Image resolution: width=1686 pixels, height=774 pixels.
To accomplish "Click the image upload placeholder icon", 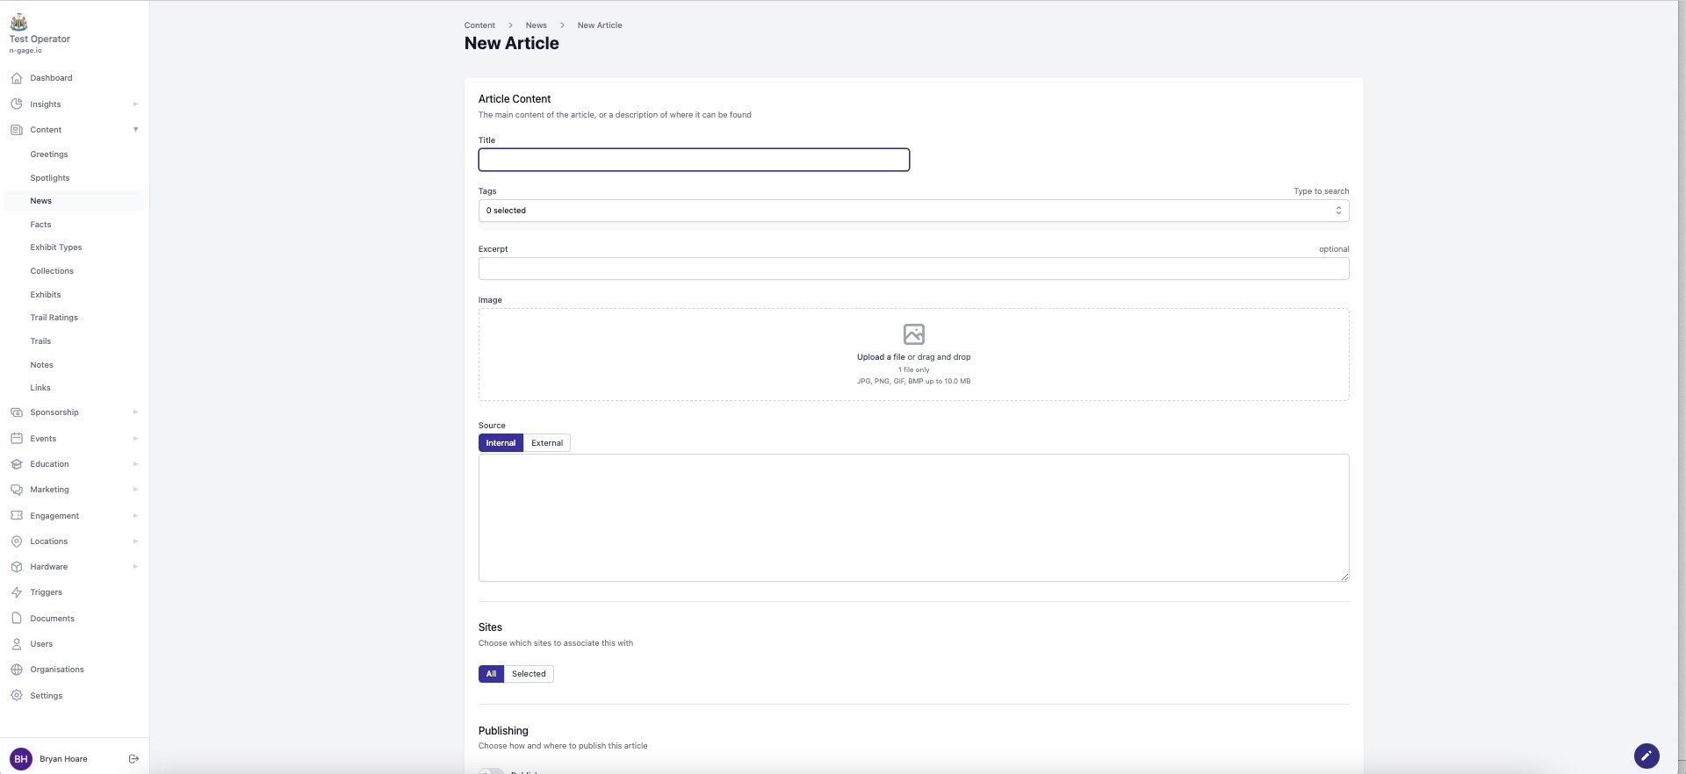I will (913, 334).
